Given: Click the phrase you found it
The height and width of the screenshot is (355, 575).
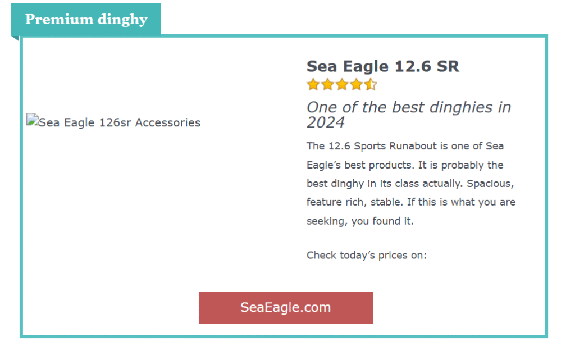Looking at the screenshot, I should 382,221.
